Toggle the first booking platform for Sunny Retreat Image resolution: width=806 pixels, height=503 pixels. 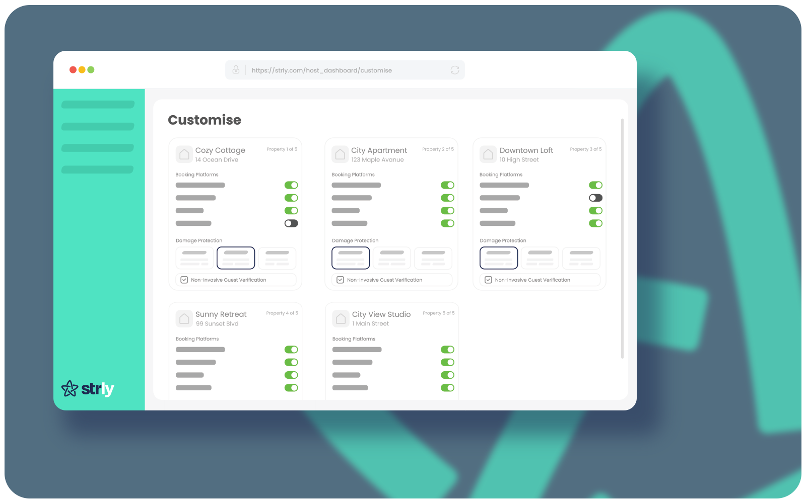[291, 349]
